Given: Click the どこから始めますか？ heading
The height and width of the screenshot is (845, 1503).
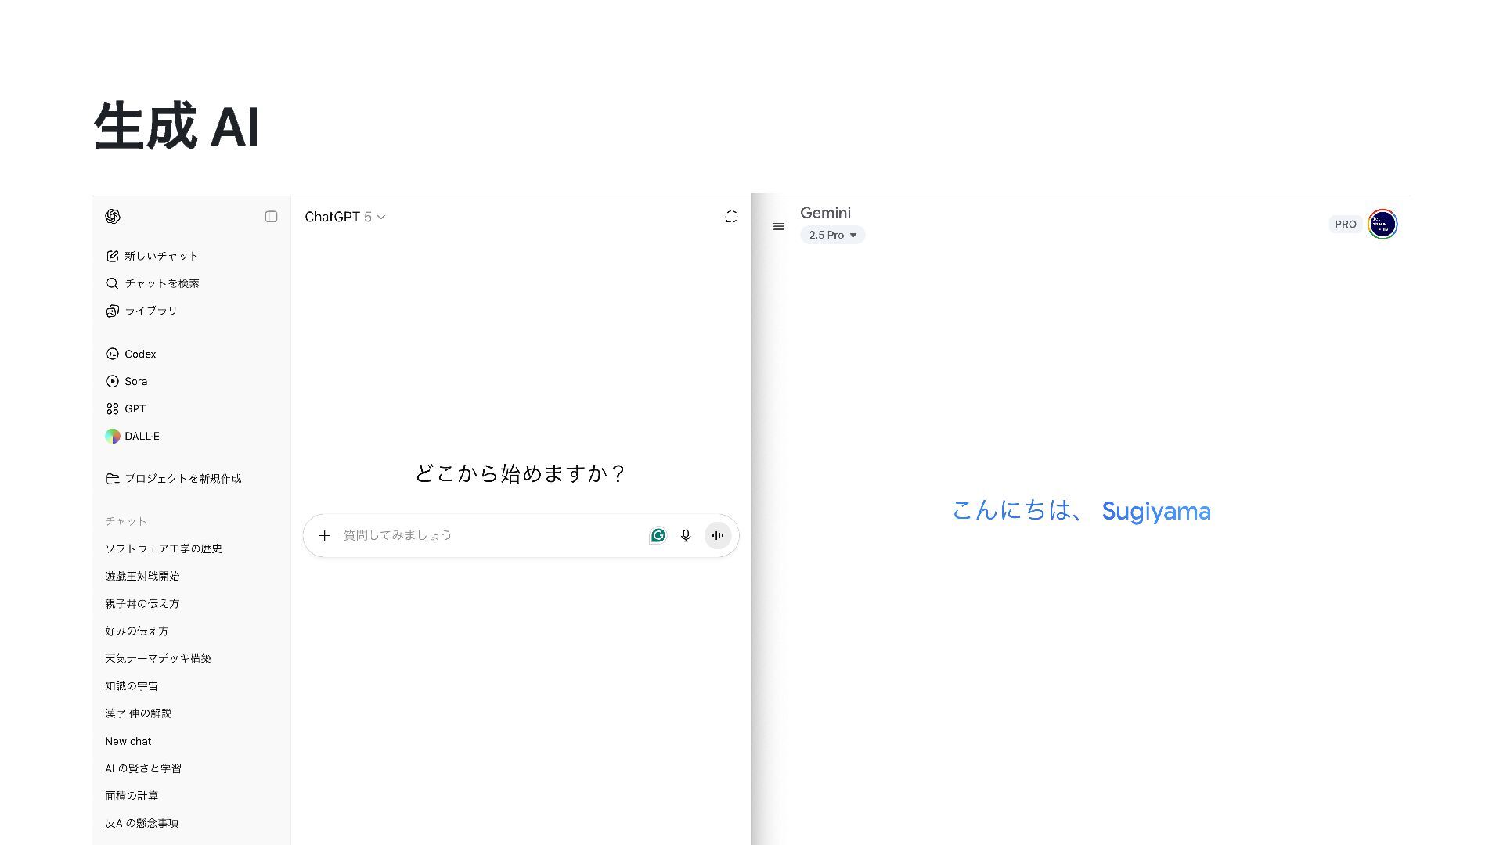Looking at the screenshot, I should pyautogui.click(x=521, y=473).
